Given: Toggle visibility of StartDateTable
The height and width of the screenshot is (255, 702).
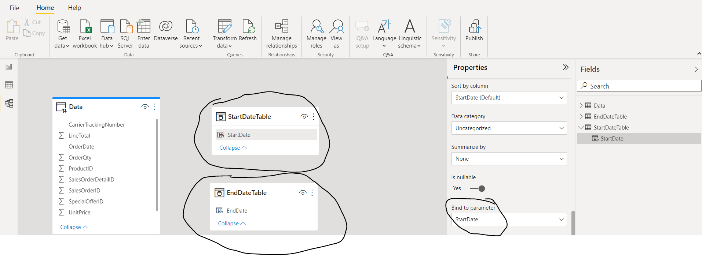Looking at the screenshot, I should [304, 117].
